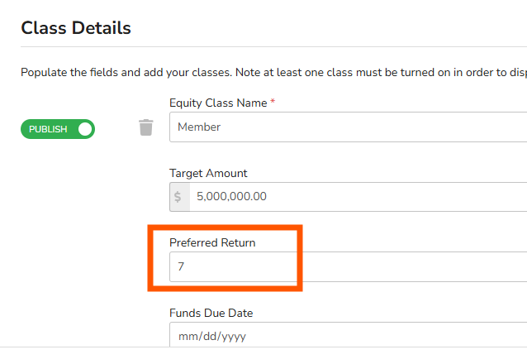Click the PUBLISH text inside the green switch
This screenshot has height=364, width=527.
point(48,129)
